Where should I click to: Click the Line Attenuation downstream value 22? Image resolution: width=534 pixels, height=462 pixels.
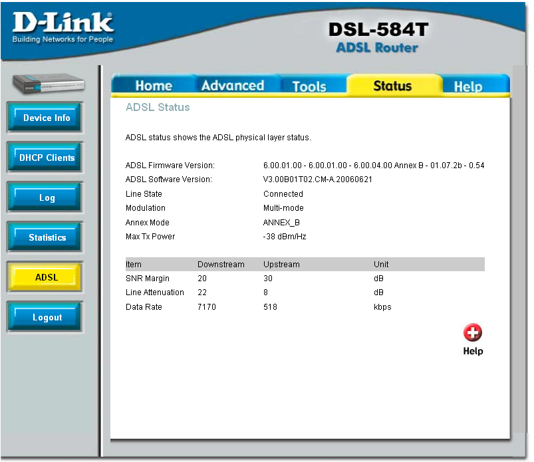202,292
